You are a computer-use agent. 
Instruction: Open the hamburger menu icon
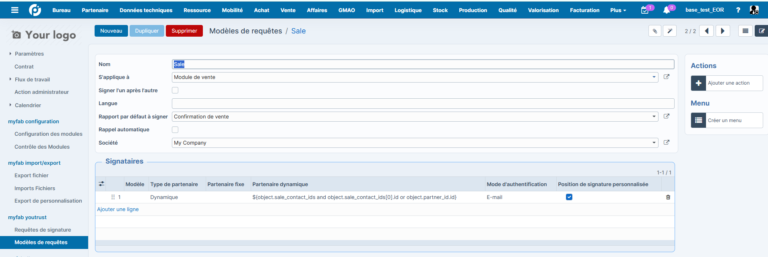pyautogui.click(x=15, y=10)
